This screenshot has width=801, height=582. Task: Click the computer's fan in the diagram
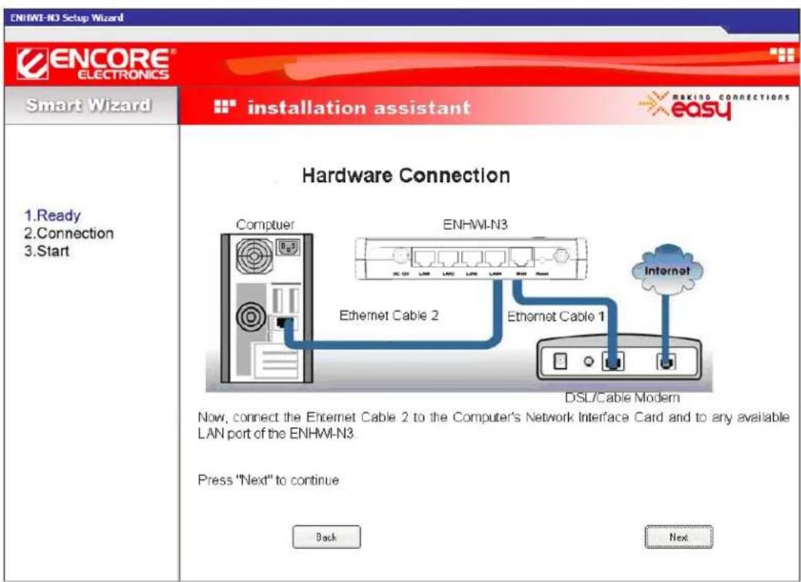[x=254, y=254]
